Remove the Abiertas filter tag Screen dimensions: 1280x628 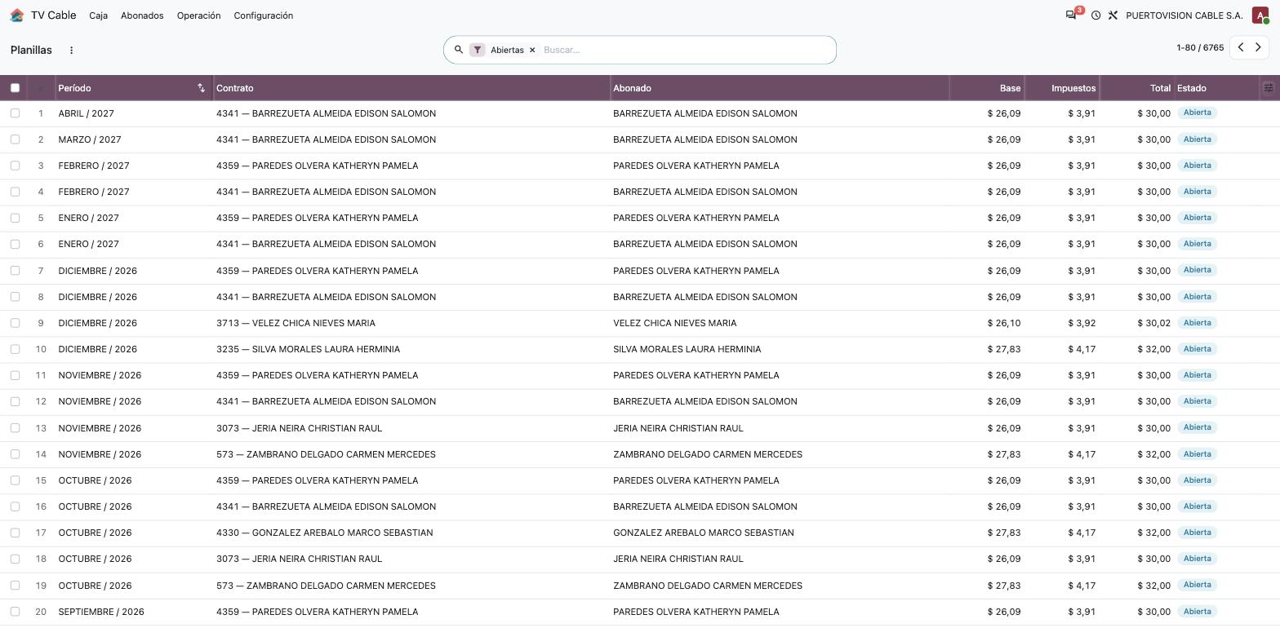click(532, 50)
